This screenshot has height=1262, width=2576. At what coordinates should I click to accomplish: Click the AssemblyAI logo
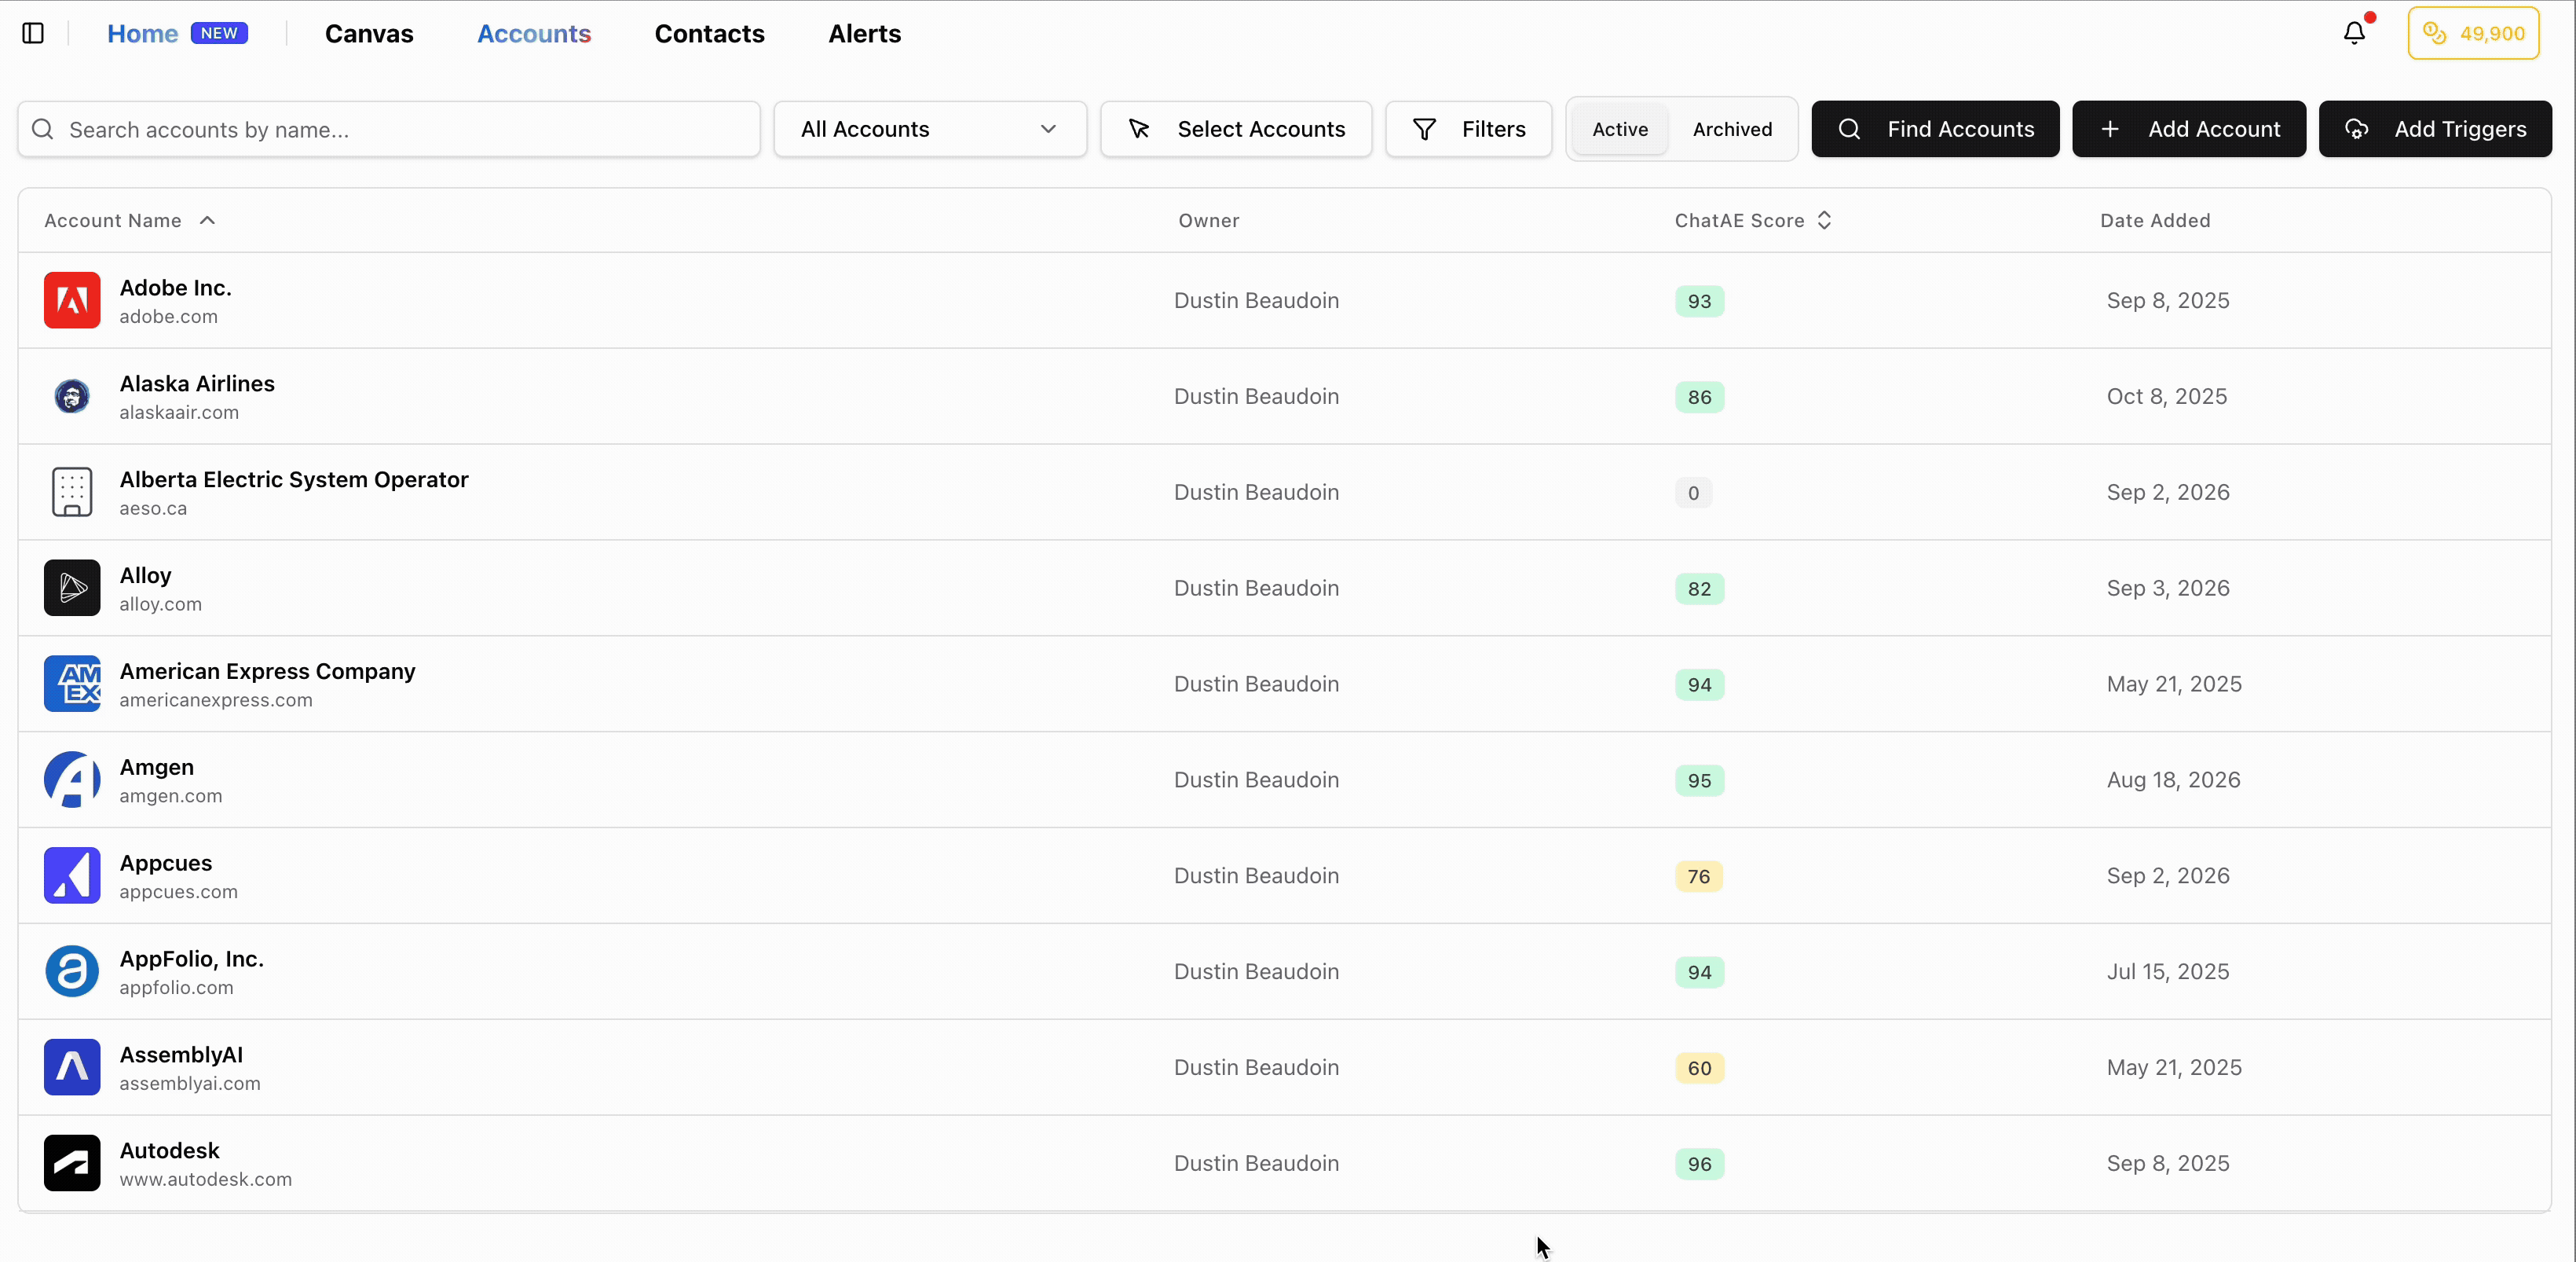point(72,1067)
